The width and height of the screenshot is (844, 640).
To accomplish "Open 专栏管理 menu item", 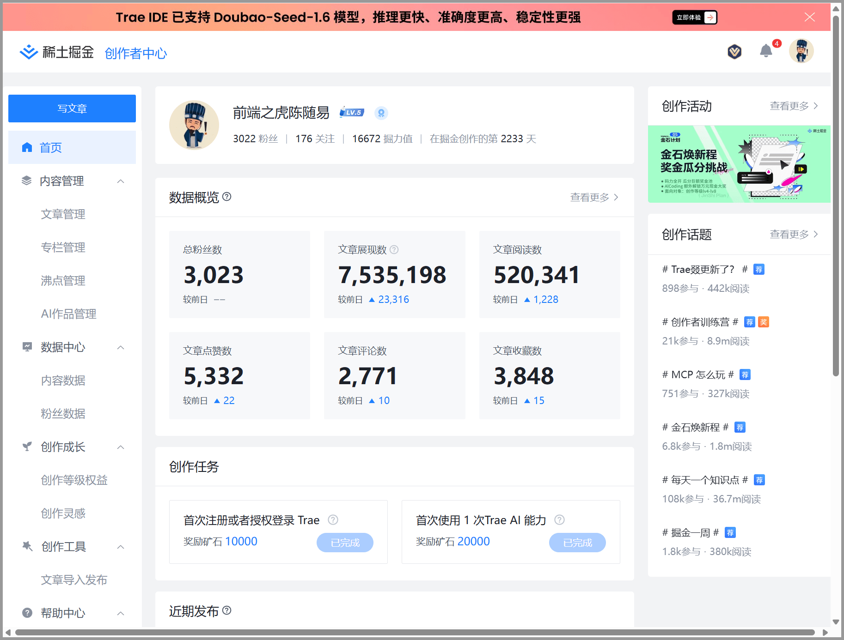I will [63, 248].
